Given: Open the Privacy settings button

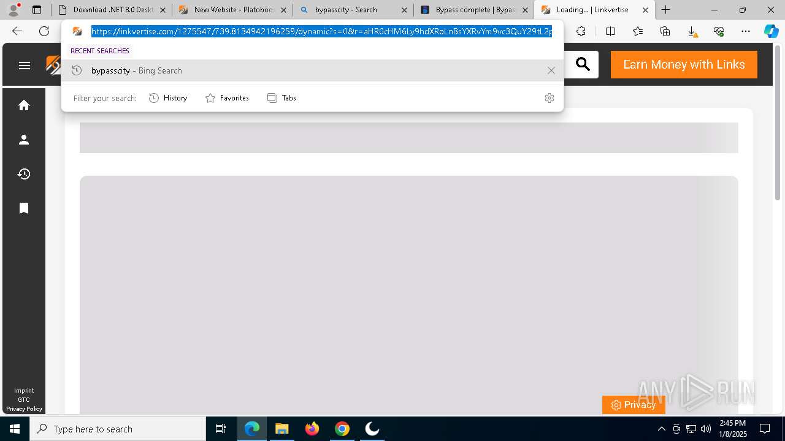Looking at the screenshot, I should click(x=634, y=405).
